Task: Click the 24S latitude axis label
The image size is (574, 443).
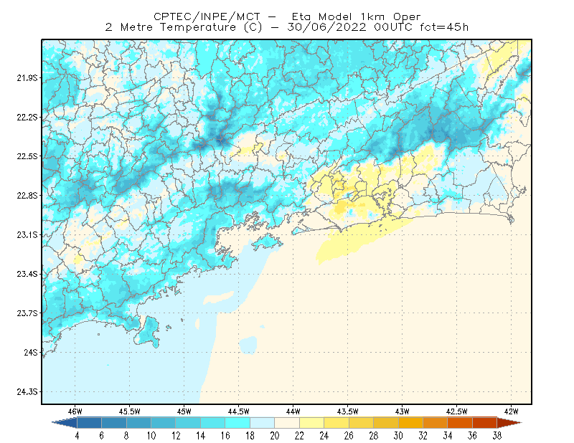Action: click(31, 352)
